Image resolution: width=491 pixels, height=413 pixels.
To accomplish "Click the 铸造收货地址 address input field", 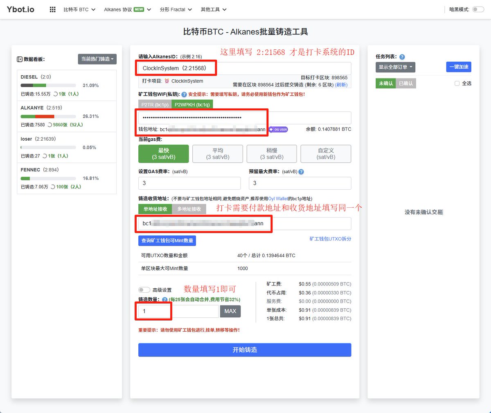I will click(x=245, y=224).
